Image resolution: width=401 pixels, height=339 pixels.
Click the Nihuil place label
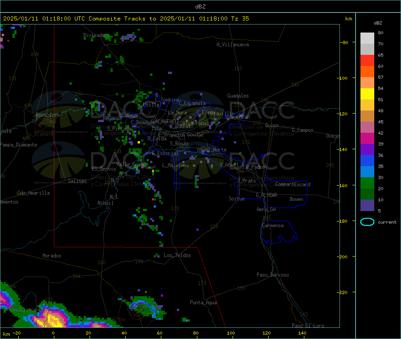point(106,203)
